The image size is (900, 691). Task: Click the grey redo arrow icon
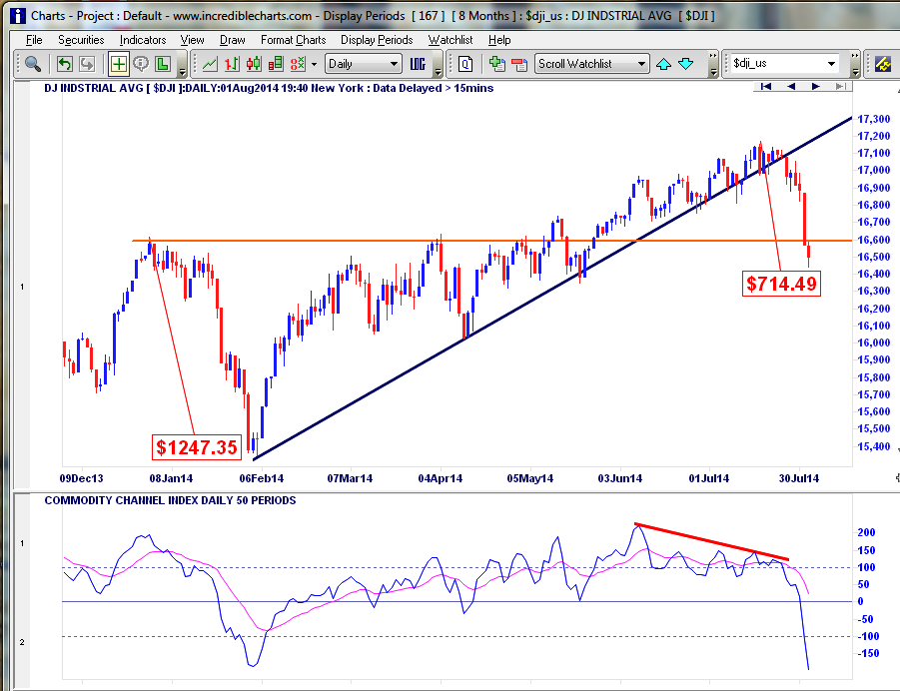tap(87, 64)
